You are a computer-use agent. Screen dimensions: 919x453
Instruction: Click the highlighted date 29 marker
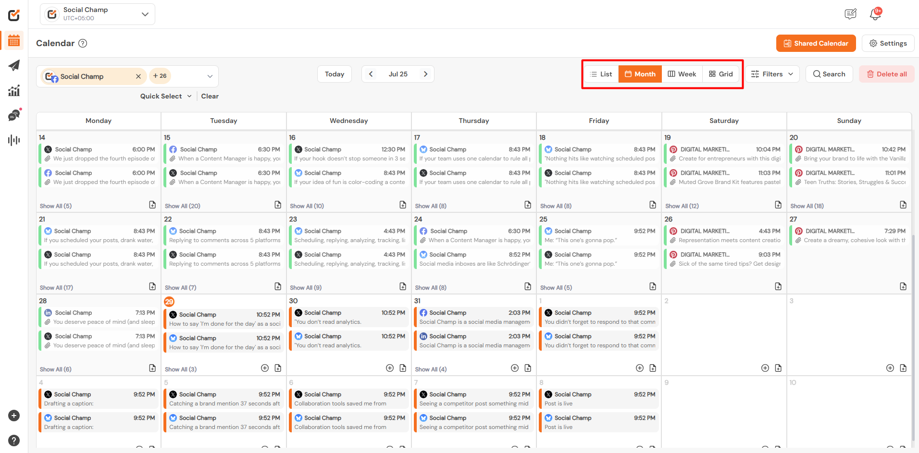click(169, 302)
